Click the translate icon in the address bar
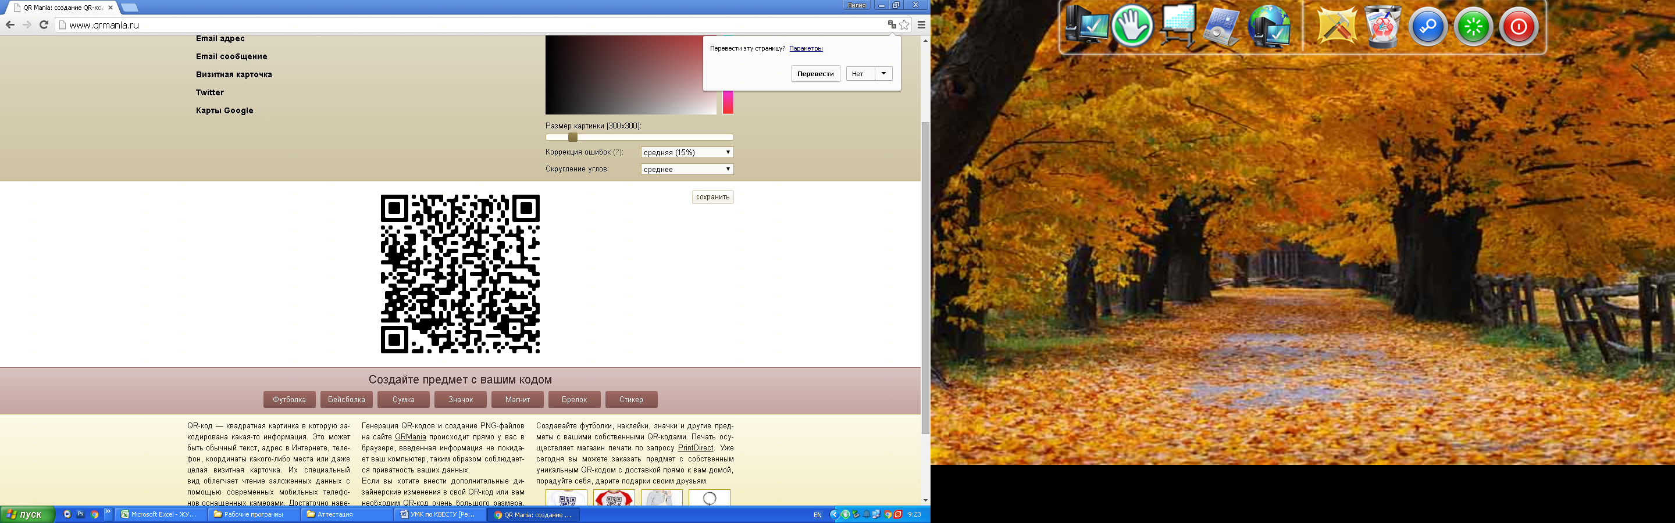The height and width of the screenshot is (523, 1675). 892,24
